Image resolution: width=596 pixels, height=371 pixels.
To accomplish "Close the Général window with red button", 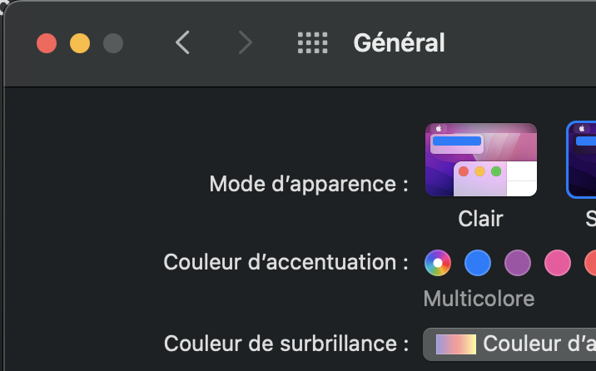I will pyautogui.click(x=47, y=43).
